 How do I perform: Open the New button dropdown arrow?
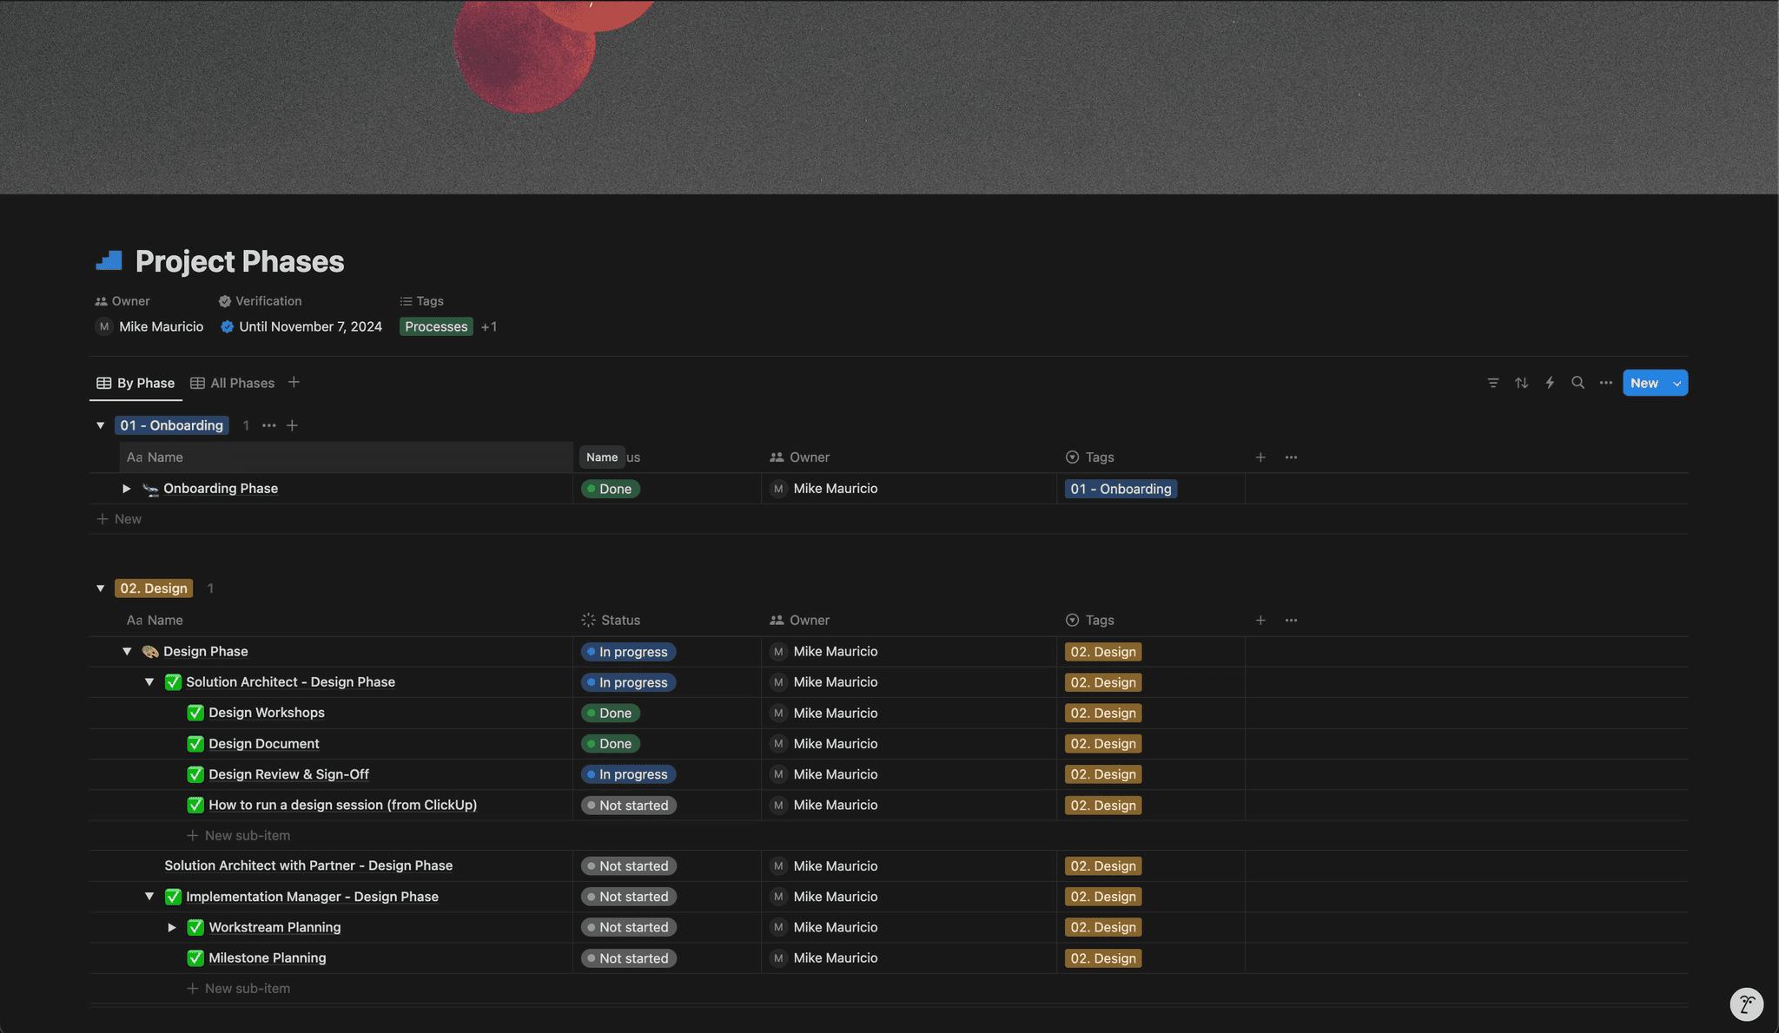tap(1676, 383)
